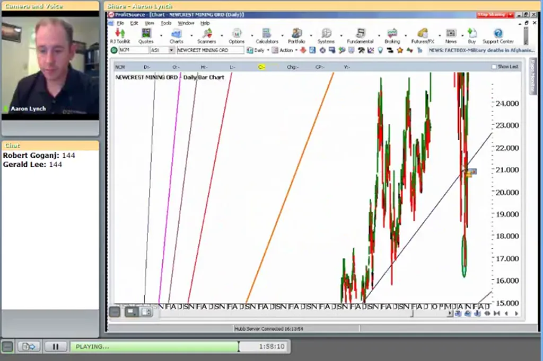
Task: Click the hammer tools icon in chart toolbar
Action: pos(361,50)
